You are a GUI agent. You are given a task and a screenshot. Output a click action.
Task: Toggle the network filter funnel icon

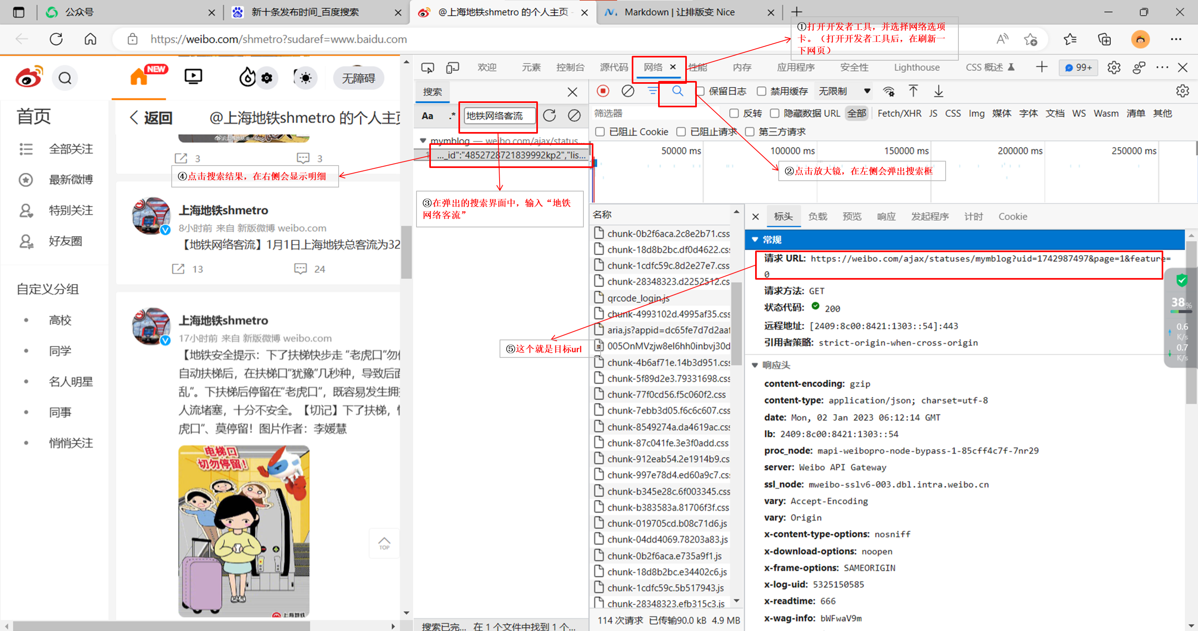coord(653,91)
